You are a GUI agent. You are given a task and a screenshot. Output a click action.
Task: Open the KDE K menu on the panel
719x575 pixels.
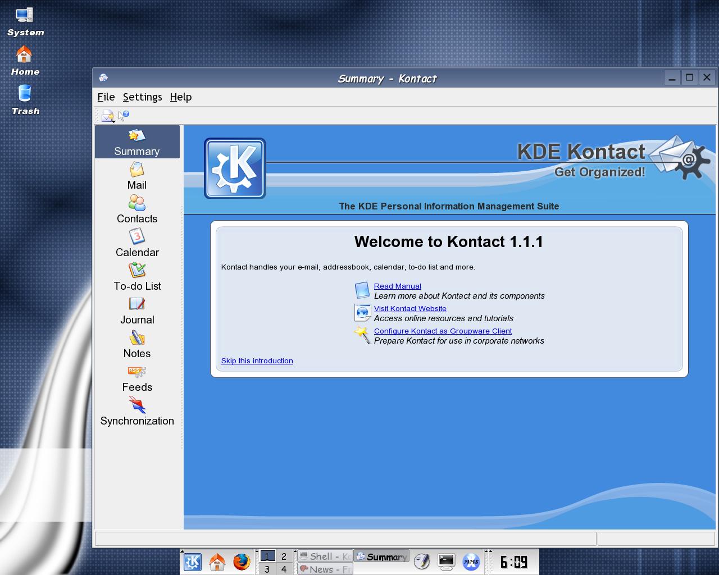193,562
